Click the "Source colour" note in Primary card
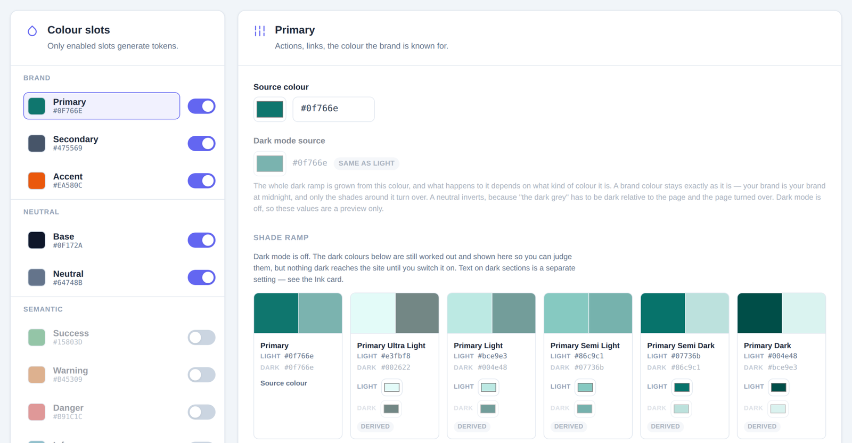This screenshot has width=852, height=443. click(284, 383)
